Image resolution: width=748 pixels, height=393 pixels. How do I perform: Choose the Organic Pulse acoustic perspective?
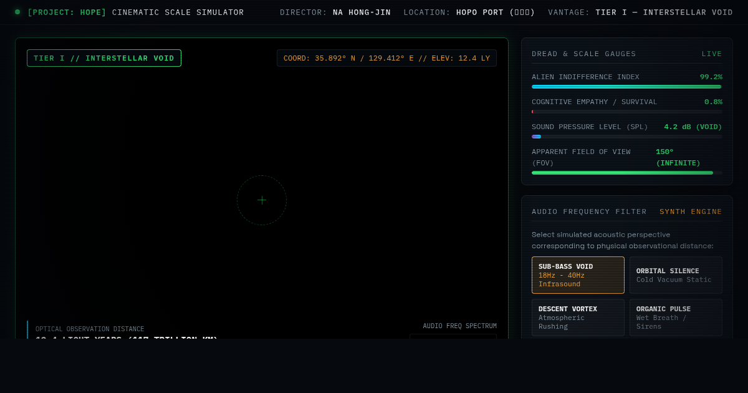point(676,318)
